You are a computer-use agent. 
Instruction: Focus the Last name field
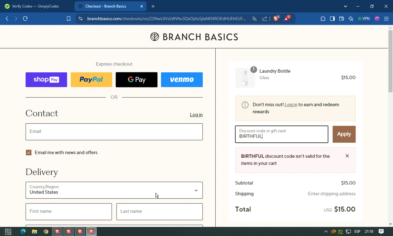160,212
